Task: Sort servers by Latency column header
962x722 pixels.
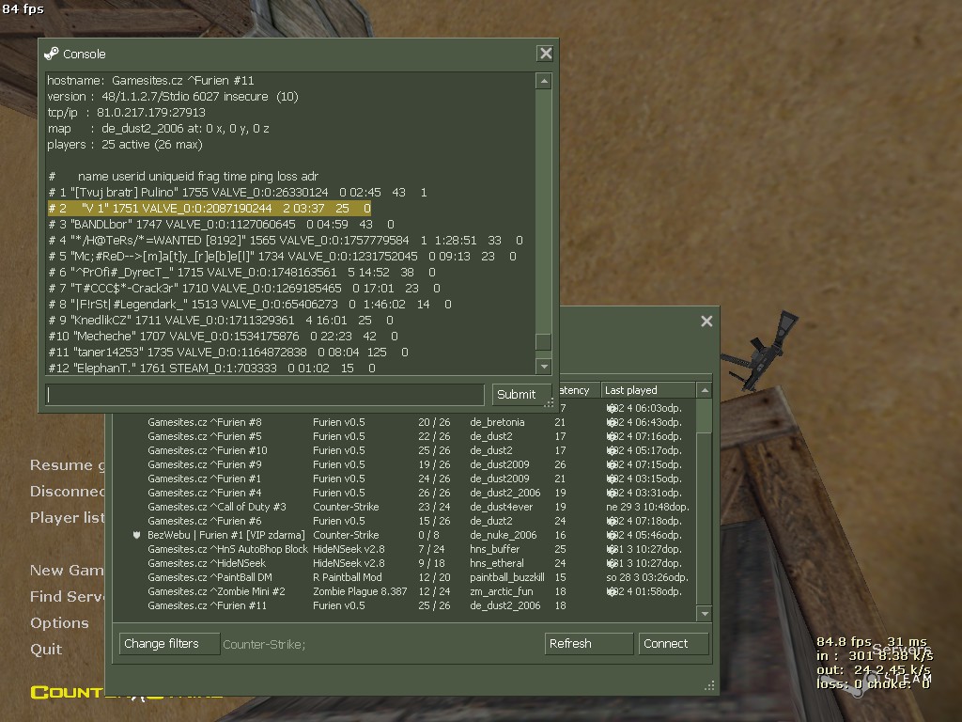Action: [579, 390]
